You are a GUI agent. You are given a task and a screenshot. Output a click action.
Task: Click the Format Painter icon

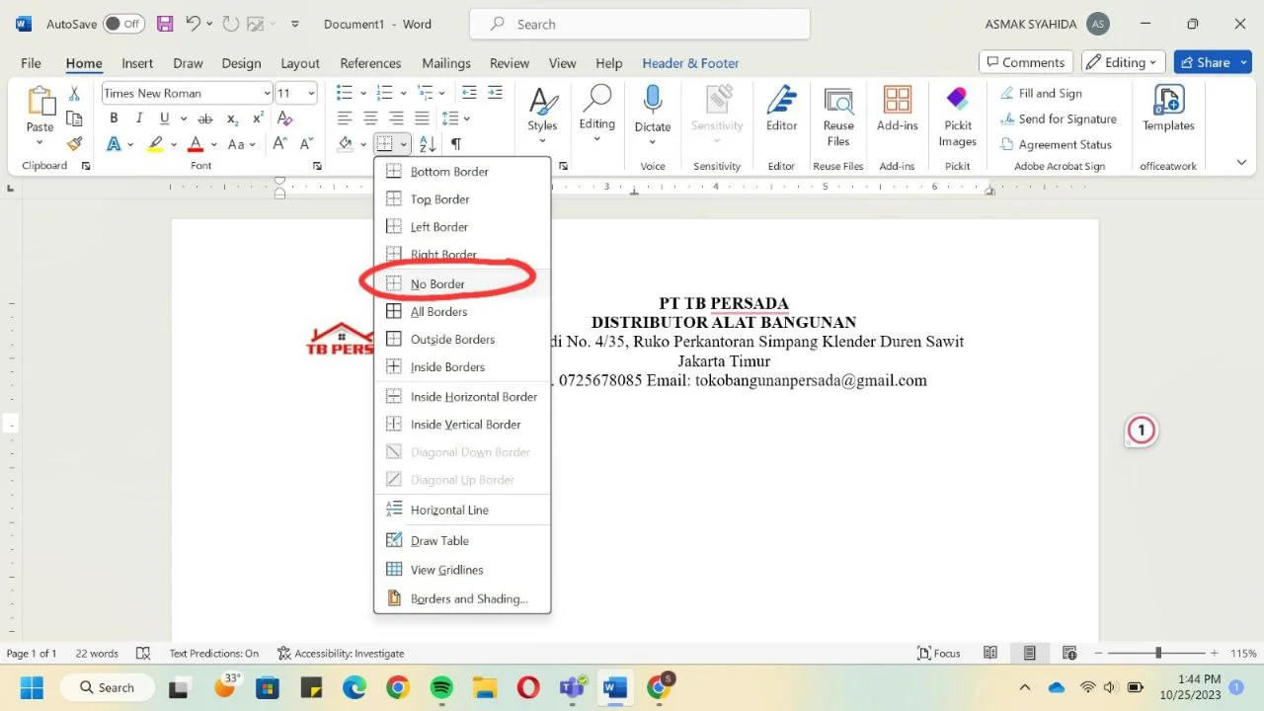click(74, 144)
